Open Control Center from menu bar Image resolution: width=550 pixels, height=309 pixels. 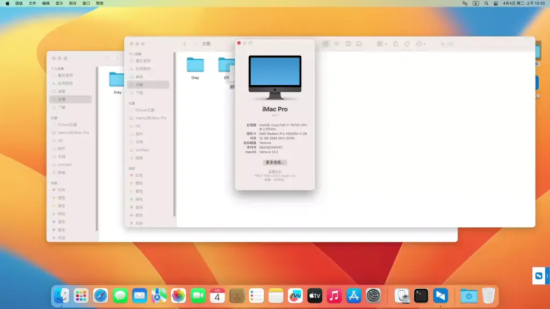tap(496, 3)
